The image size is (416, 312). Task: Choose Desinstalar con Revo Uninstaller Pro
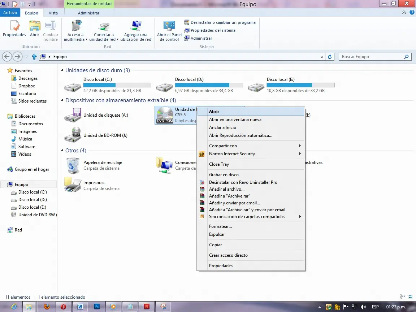click(251, 182)
